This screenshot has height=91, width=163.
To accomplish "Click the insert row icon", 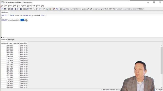I will (x=28, y=9).
